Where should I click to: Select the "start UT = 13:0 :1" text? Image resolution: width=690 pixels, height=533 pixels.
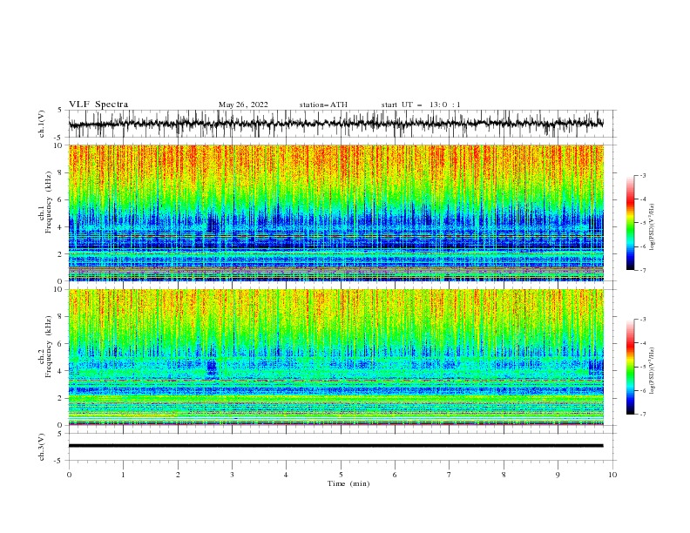pos(421,105)
